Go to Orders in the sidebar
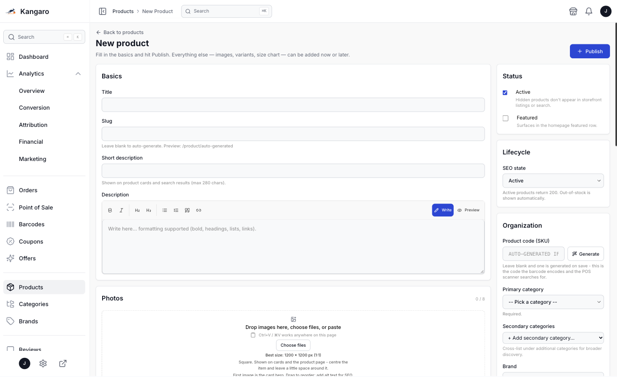The width and height of the screenshot is (617, 377). pyautogui.click(x=44, y=190)
